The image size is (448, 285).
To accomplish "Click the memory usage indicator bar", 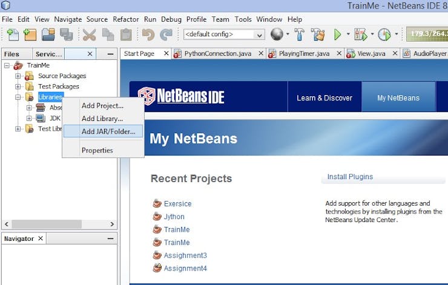I will point(427,34).
